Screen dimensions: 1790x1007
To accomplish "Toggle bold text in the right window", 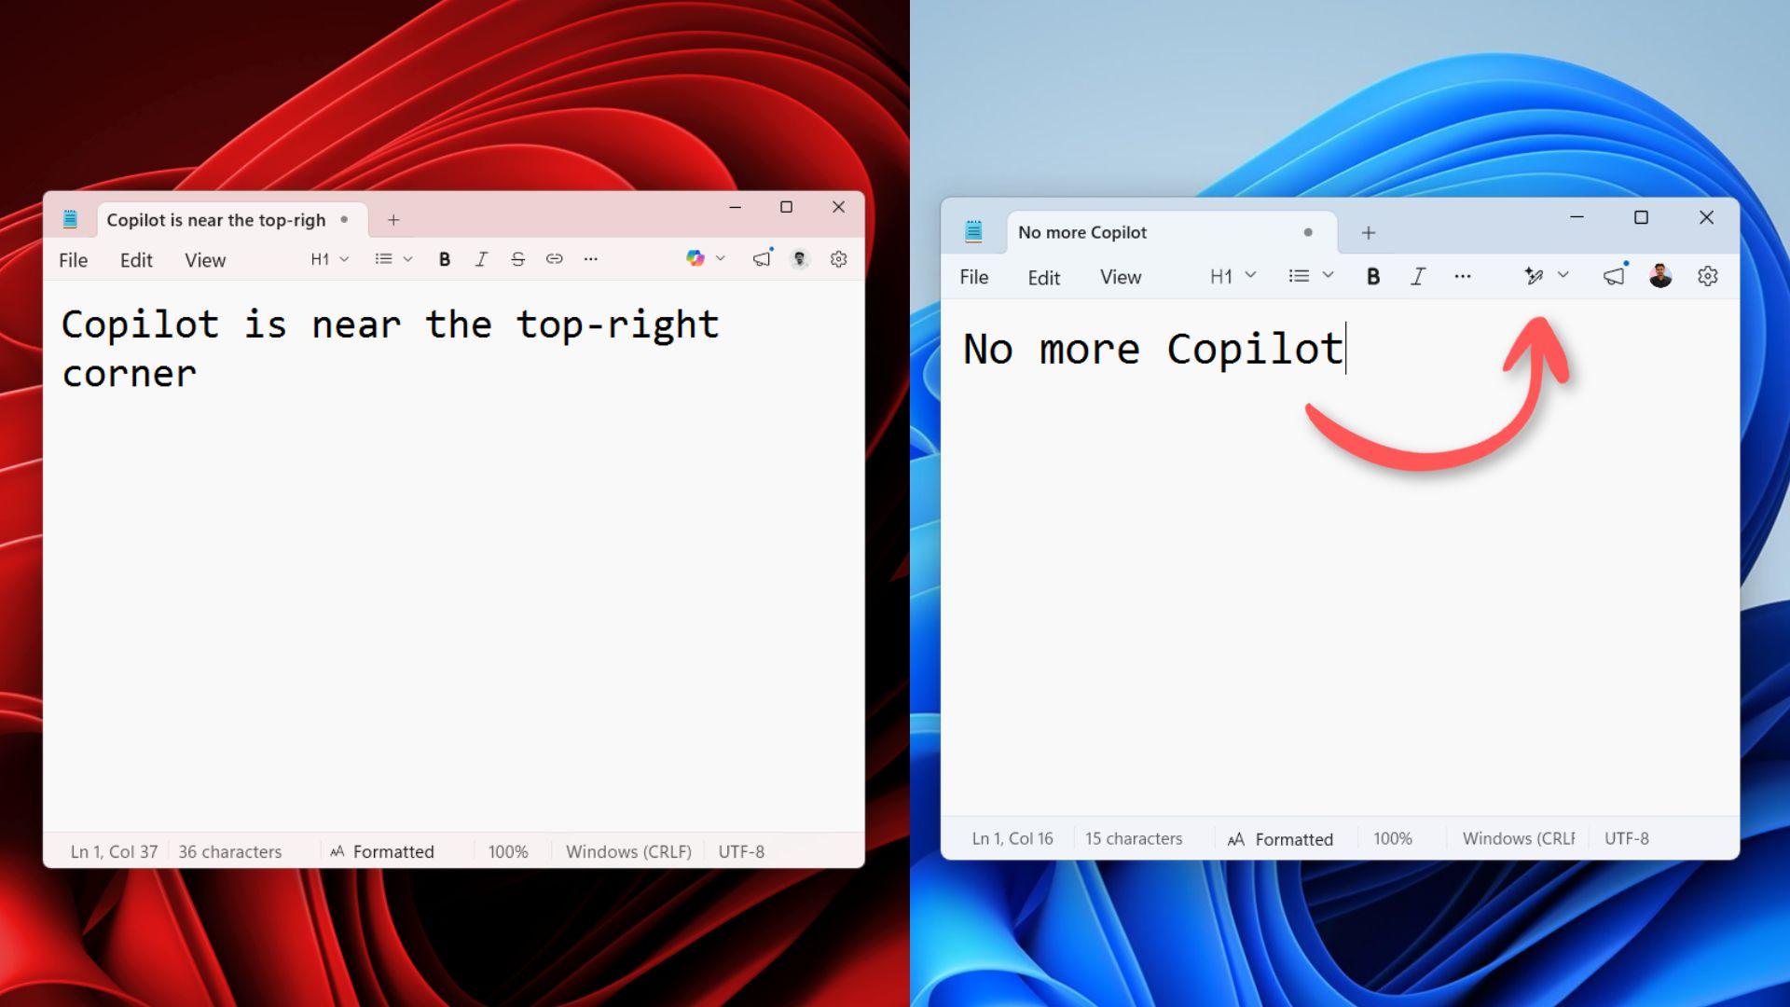I will coord(1372,275).
